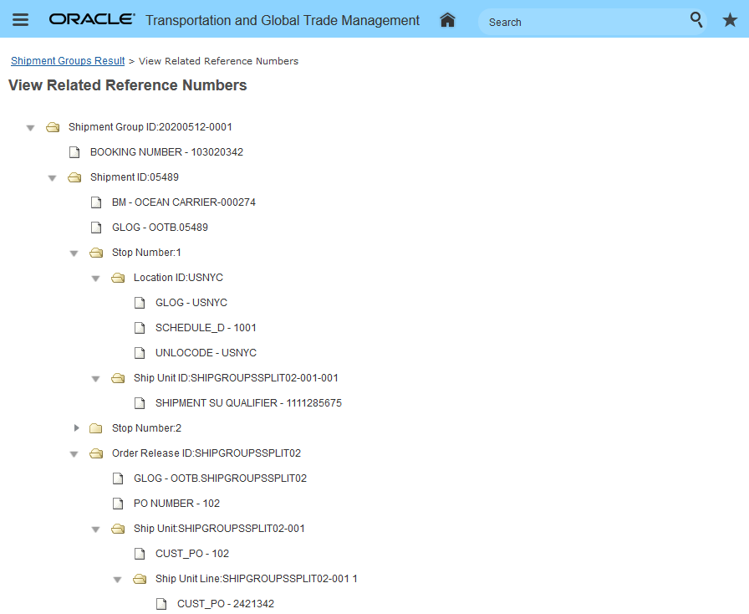Viewport: 749px width, 614px height.
Task: Click the BOOKING NUMBER document icon
Action: 74,152
